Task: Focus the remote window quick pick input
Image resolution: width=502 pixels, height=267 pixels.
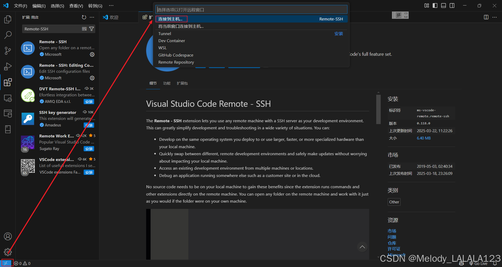Action: (251, 10)
